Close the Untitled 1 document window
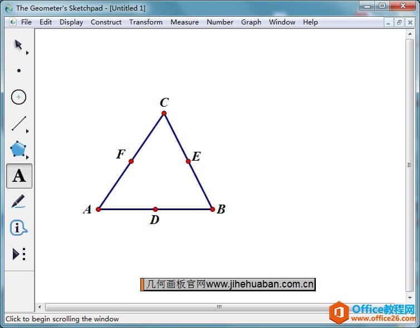 [410, 22]
